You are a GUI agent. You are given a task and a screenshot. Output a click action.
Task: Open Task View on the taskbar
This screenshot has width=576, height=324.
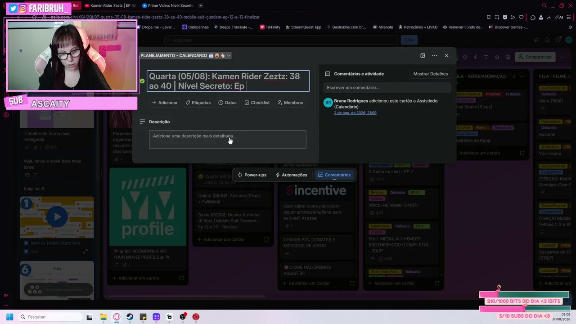pyautogui.click(x=90, y=317)
